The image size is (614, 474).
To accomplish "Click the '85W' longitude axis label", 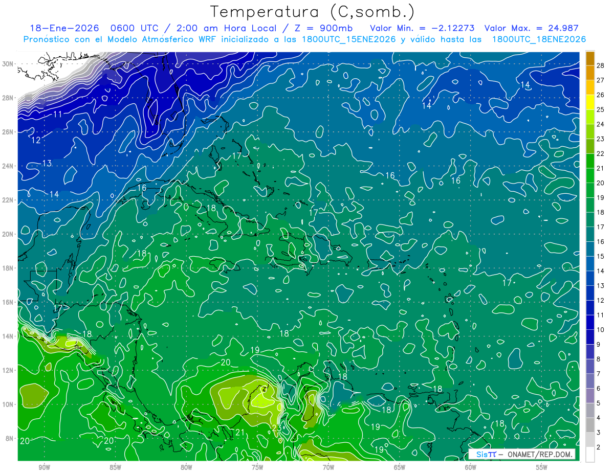I will (x=115, y=467).
